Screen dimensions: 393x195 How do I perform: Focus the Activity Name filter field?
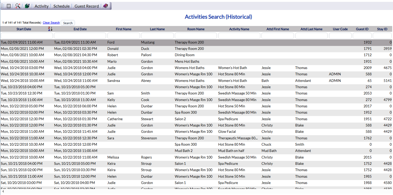(239, 36)
